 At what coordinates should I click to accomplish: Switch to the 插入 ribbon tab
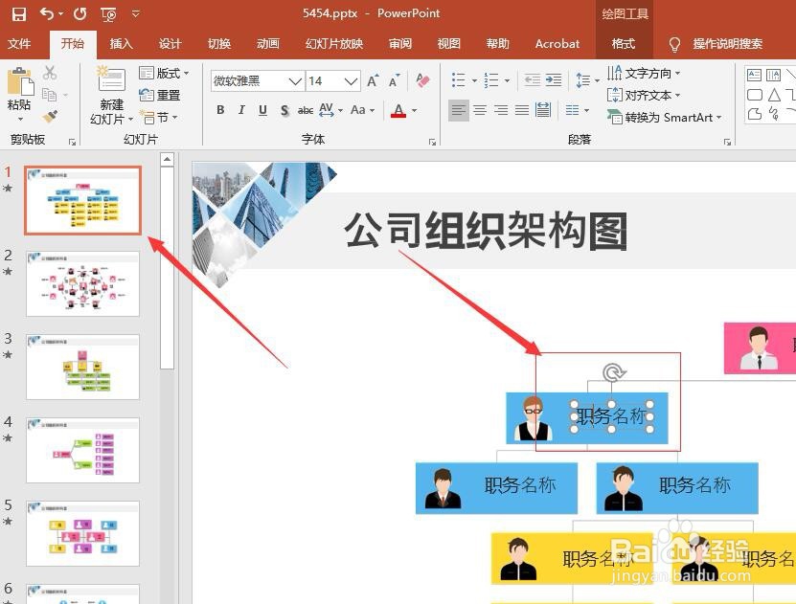point(121,43)
